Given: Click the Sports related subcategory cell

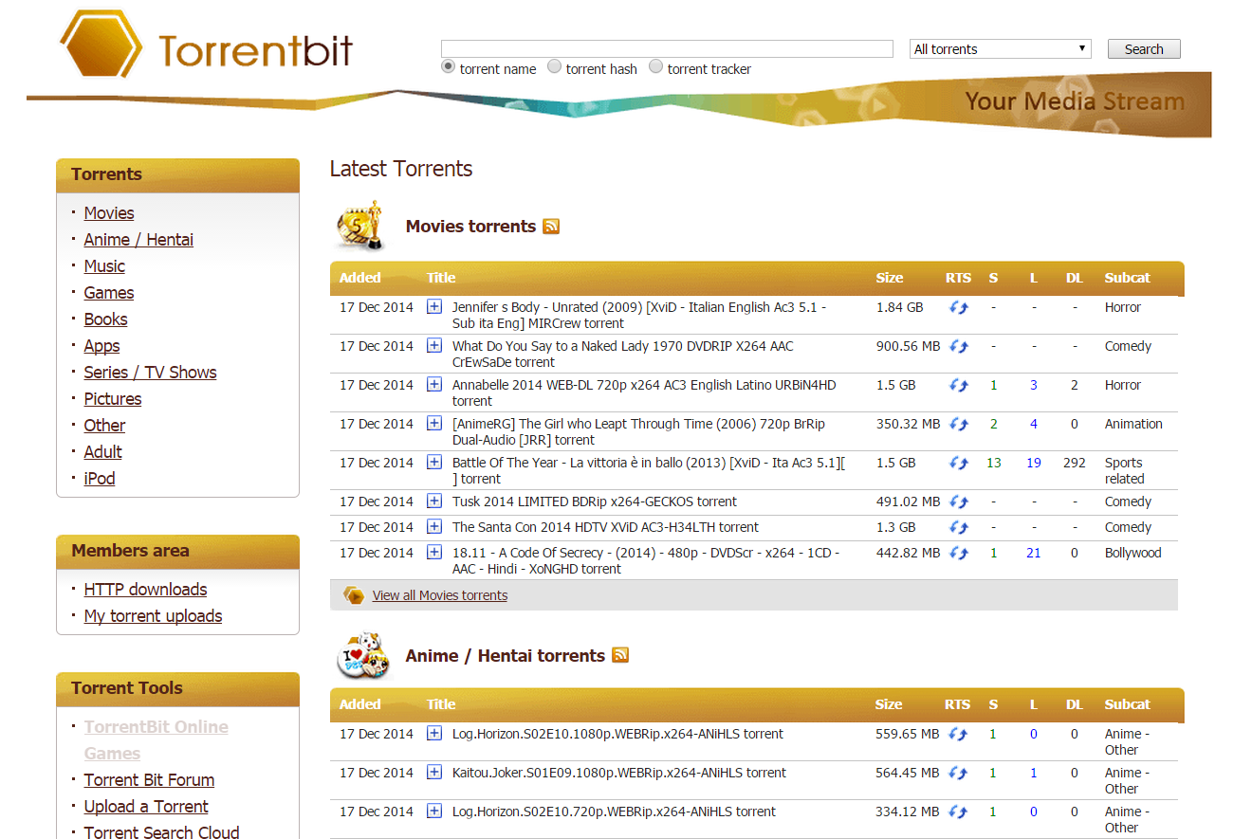Looking at the screenshot, I should click(x=1125, y=470).
